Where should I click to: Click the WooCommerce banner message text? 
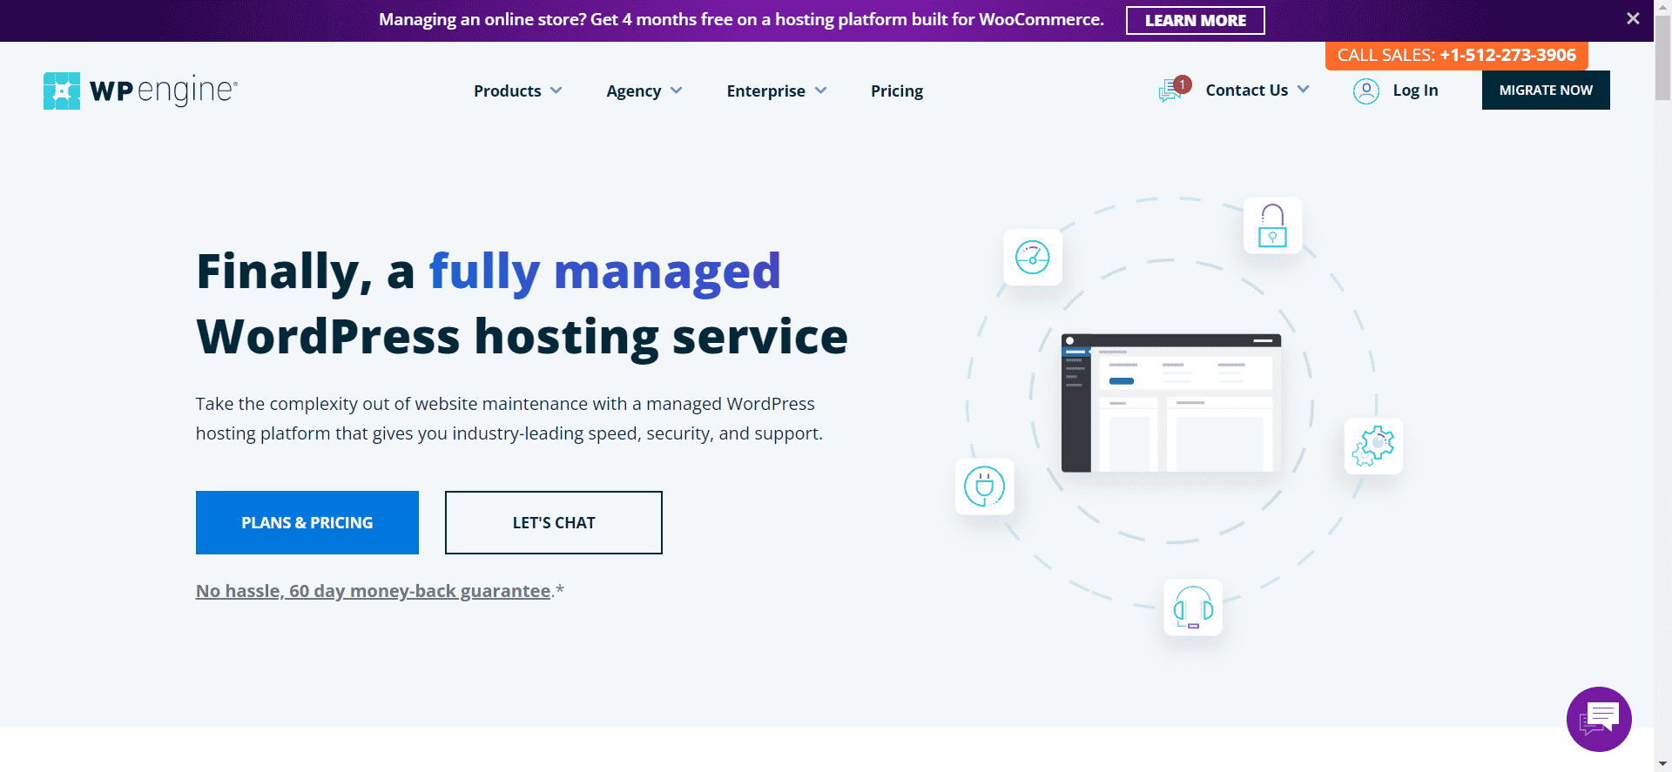tap(741, 19)
